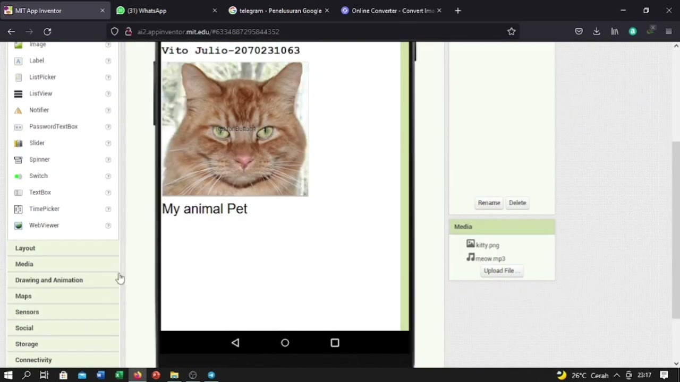
Task: Tap the Android home button in preview
Action: 285,343
